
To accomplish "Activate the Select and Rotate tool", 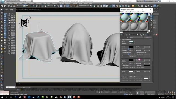I will [x=40, y=6].
